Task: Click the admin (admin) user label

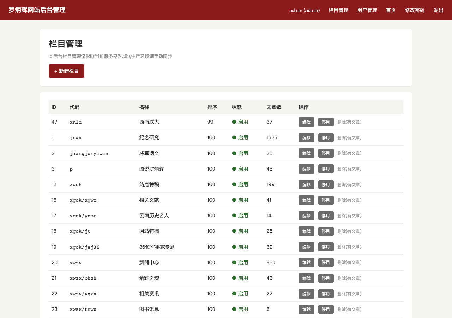Action: coord(304,10)
